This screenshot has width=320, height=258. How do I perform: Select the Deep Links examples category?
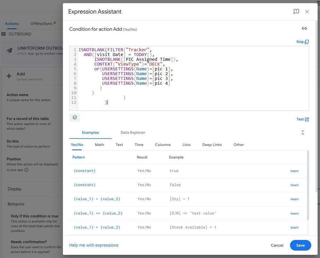[212, 145]
